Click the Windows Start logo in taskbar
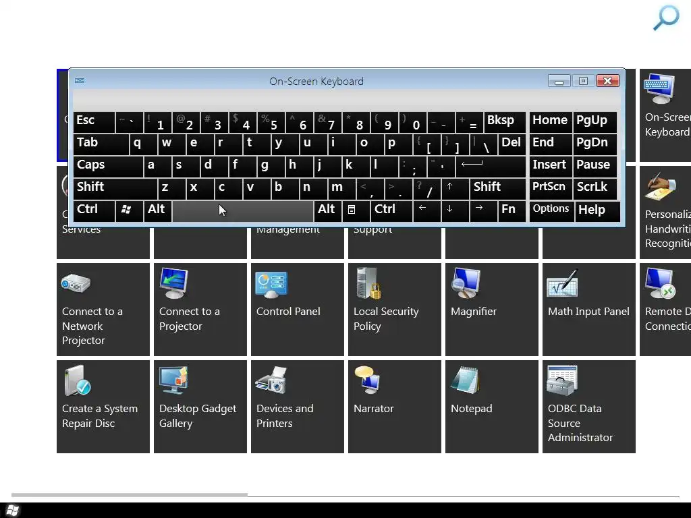The height and width of the screenshot is (518, 691). (12, 511)
